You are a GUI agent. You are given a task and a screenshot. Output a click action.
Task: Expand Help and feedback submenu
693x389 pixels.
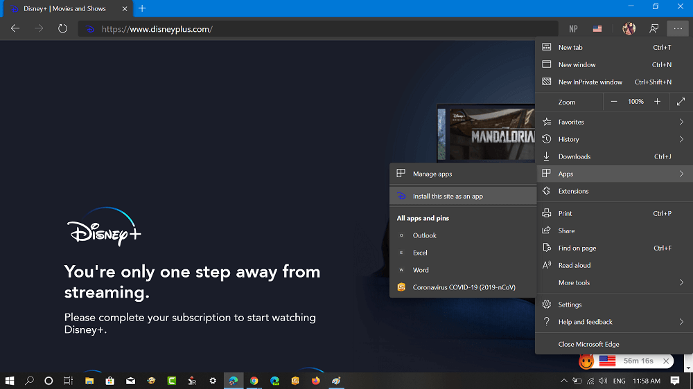click(x=614, y=321)
